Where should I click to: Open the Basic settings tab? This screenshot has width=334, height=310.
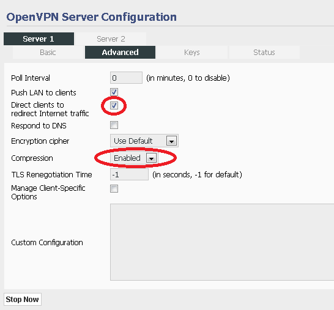(48, 53)
